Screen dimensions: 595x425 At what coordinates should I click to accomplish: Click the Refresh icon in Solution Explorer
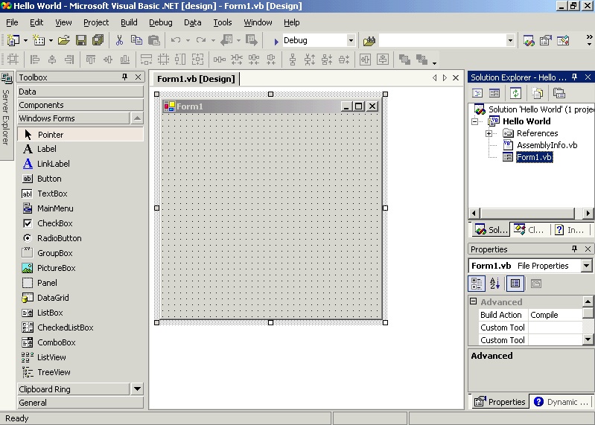pos(515,93)
